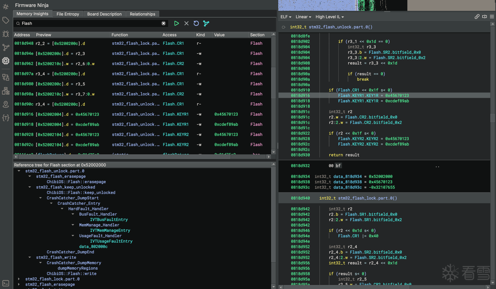496x289 pixels.
Task: Click the cancel X icon in toolbar
Action: coord(186,24)
